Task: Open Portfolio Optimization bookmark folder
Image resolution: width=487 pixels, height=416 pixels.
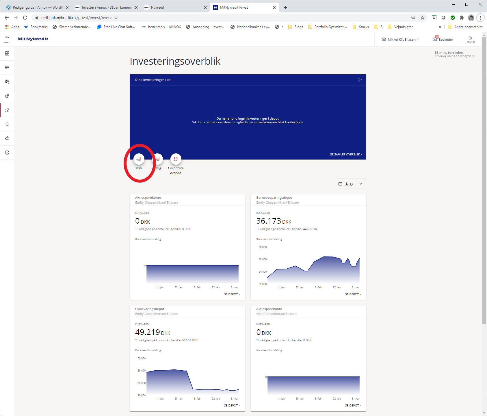Action: (328, 27)
